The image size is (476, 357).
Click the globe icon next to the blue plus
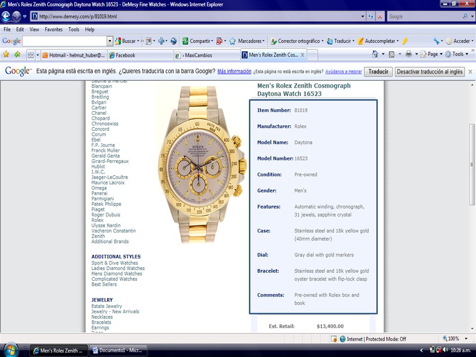click(x=174, y=41)
